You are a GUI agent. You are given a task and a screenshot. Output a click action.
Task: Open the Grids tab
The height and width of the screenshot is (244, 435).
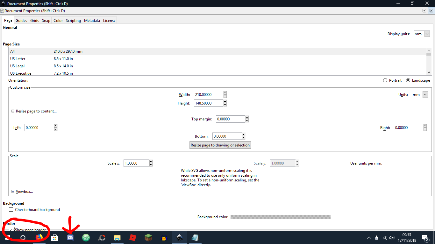pos(34,20)
